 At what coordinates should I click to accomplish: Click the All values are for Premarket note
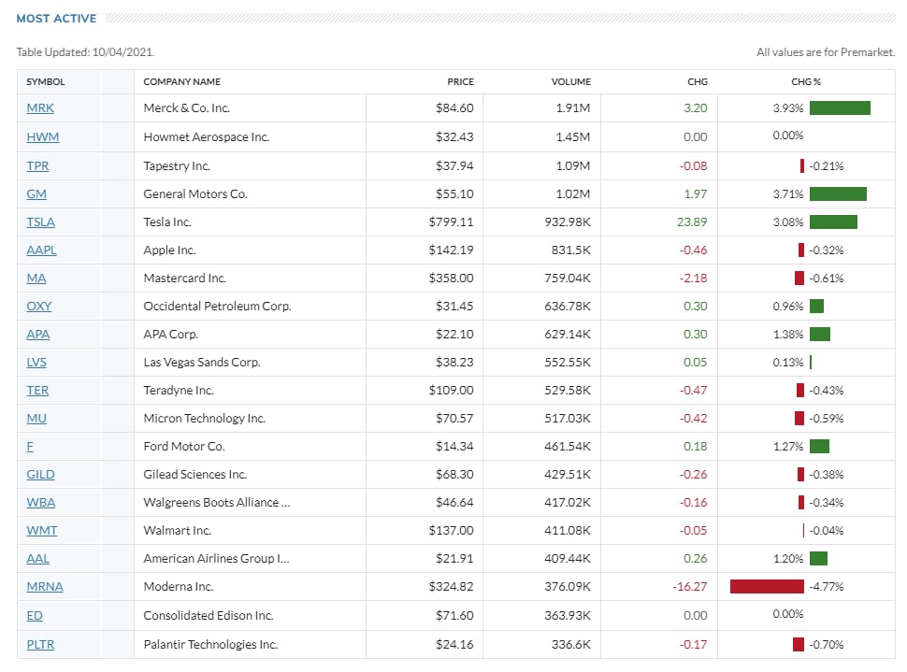point(826,52)
